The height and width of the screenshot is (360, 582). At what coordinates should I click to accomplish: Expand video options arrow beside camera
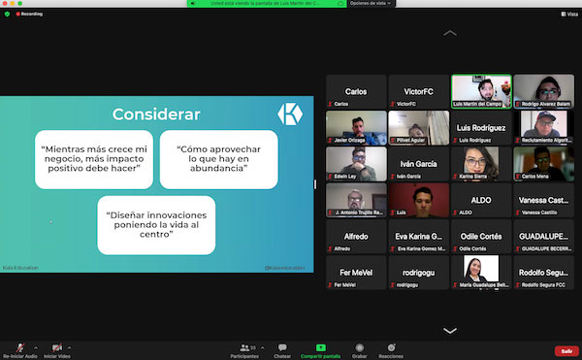pyautogui.click(x=69, y=347)
